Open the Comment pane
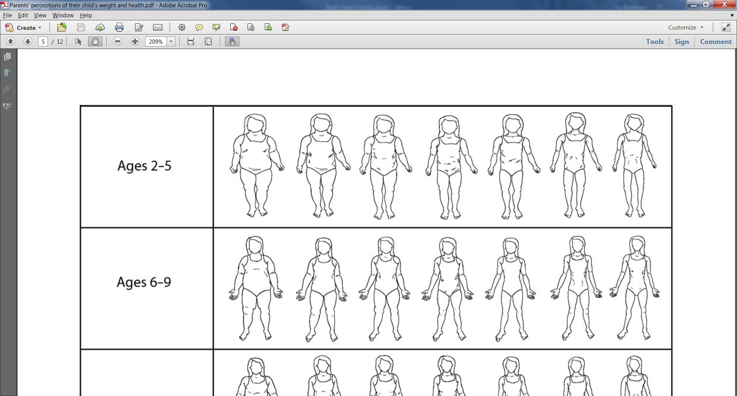The image size is (737, 396). click(x=716, y=41)
